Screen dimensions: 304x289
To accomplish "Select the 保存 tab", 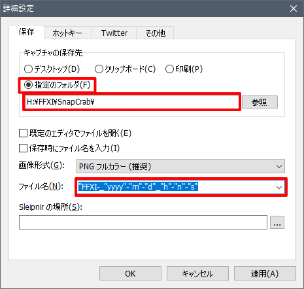I will (27, 32).
